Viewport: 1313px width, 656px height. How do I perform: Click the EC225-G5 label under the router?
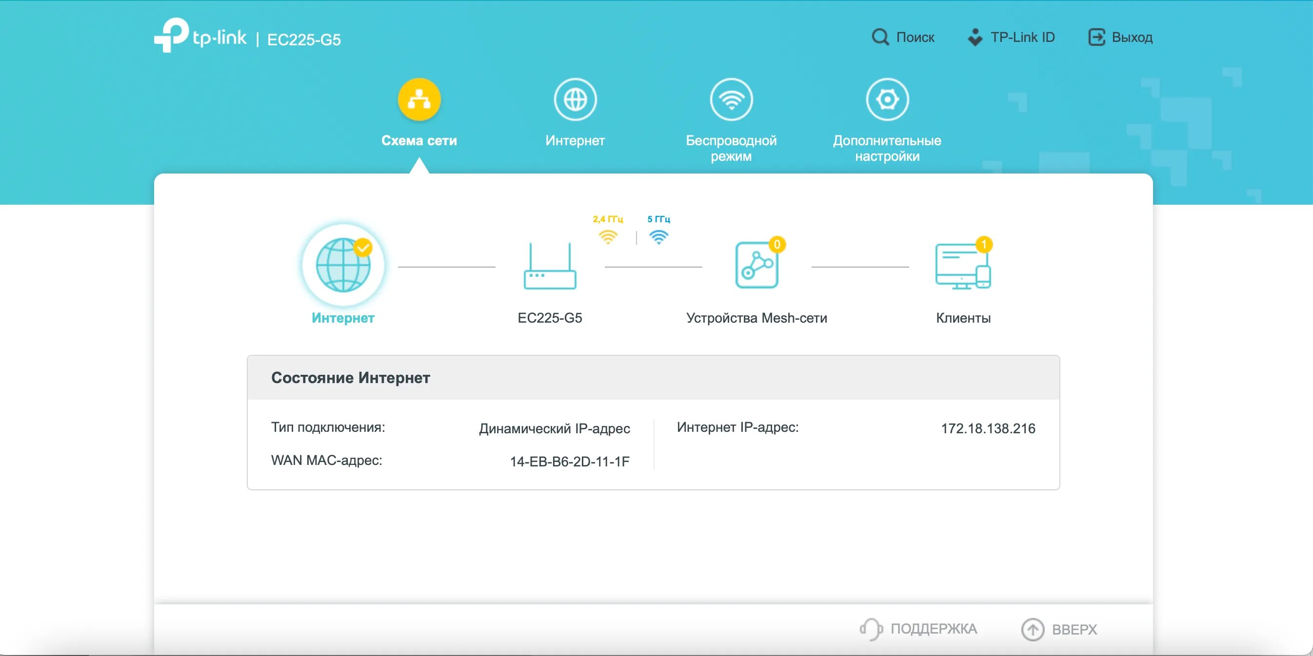tap(550, 318)
